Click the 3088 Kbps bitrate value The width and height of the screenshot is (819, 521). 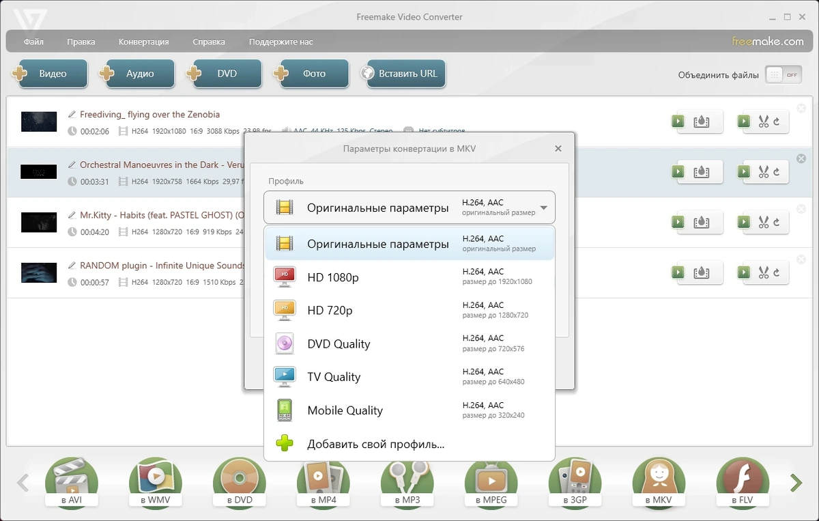tap(224, 131)
